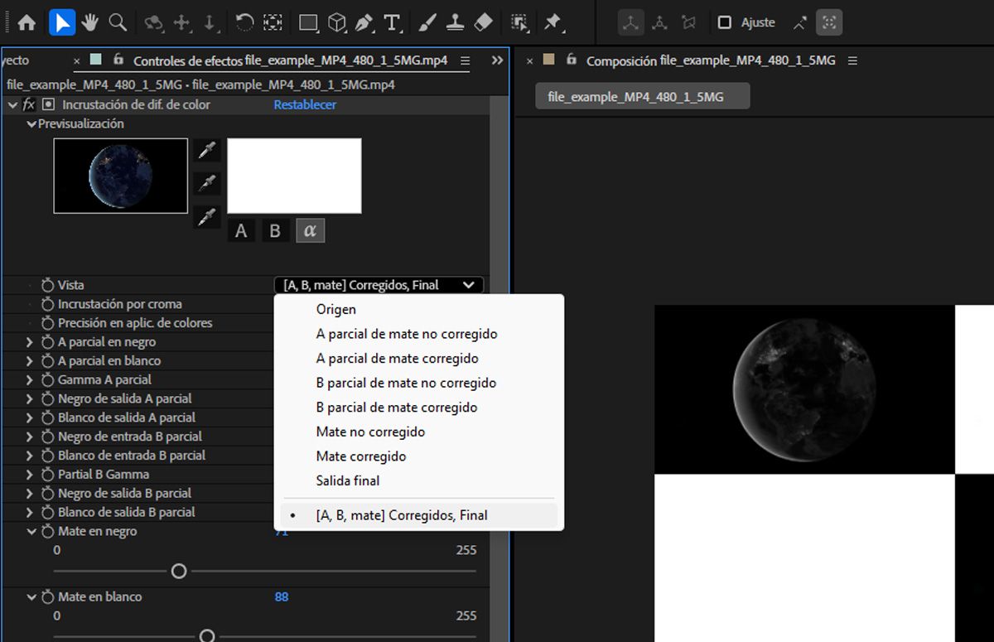Image resolution: width=994 pixels, height=642 pixels.
Task: Expand the Gamma A parcial property
Action: coord(30,380)
